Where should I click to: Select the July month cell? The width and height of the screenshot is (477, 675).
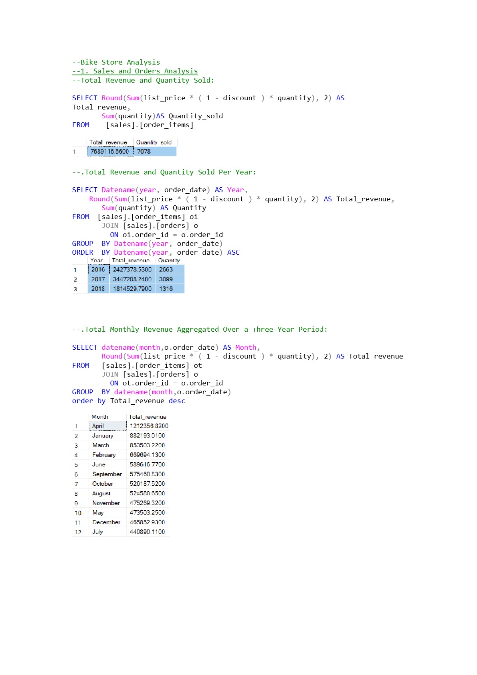coord(107,532)
